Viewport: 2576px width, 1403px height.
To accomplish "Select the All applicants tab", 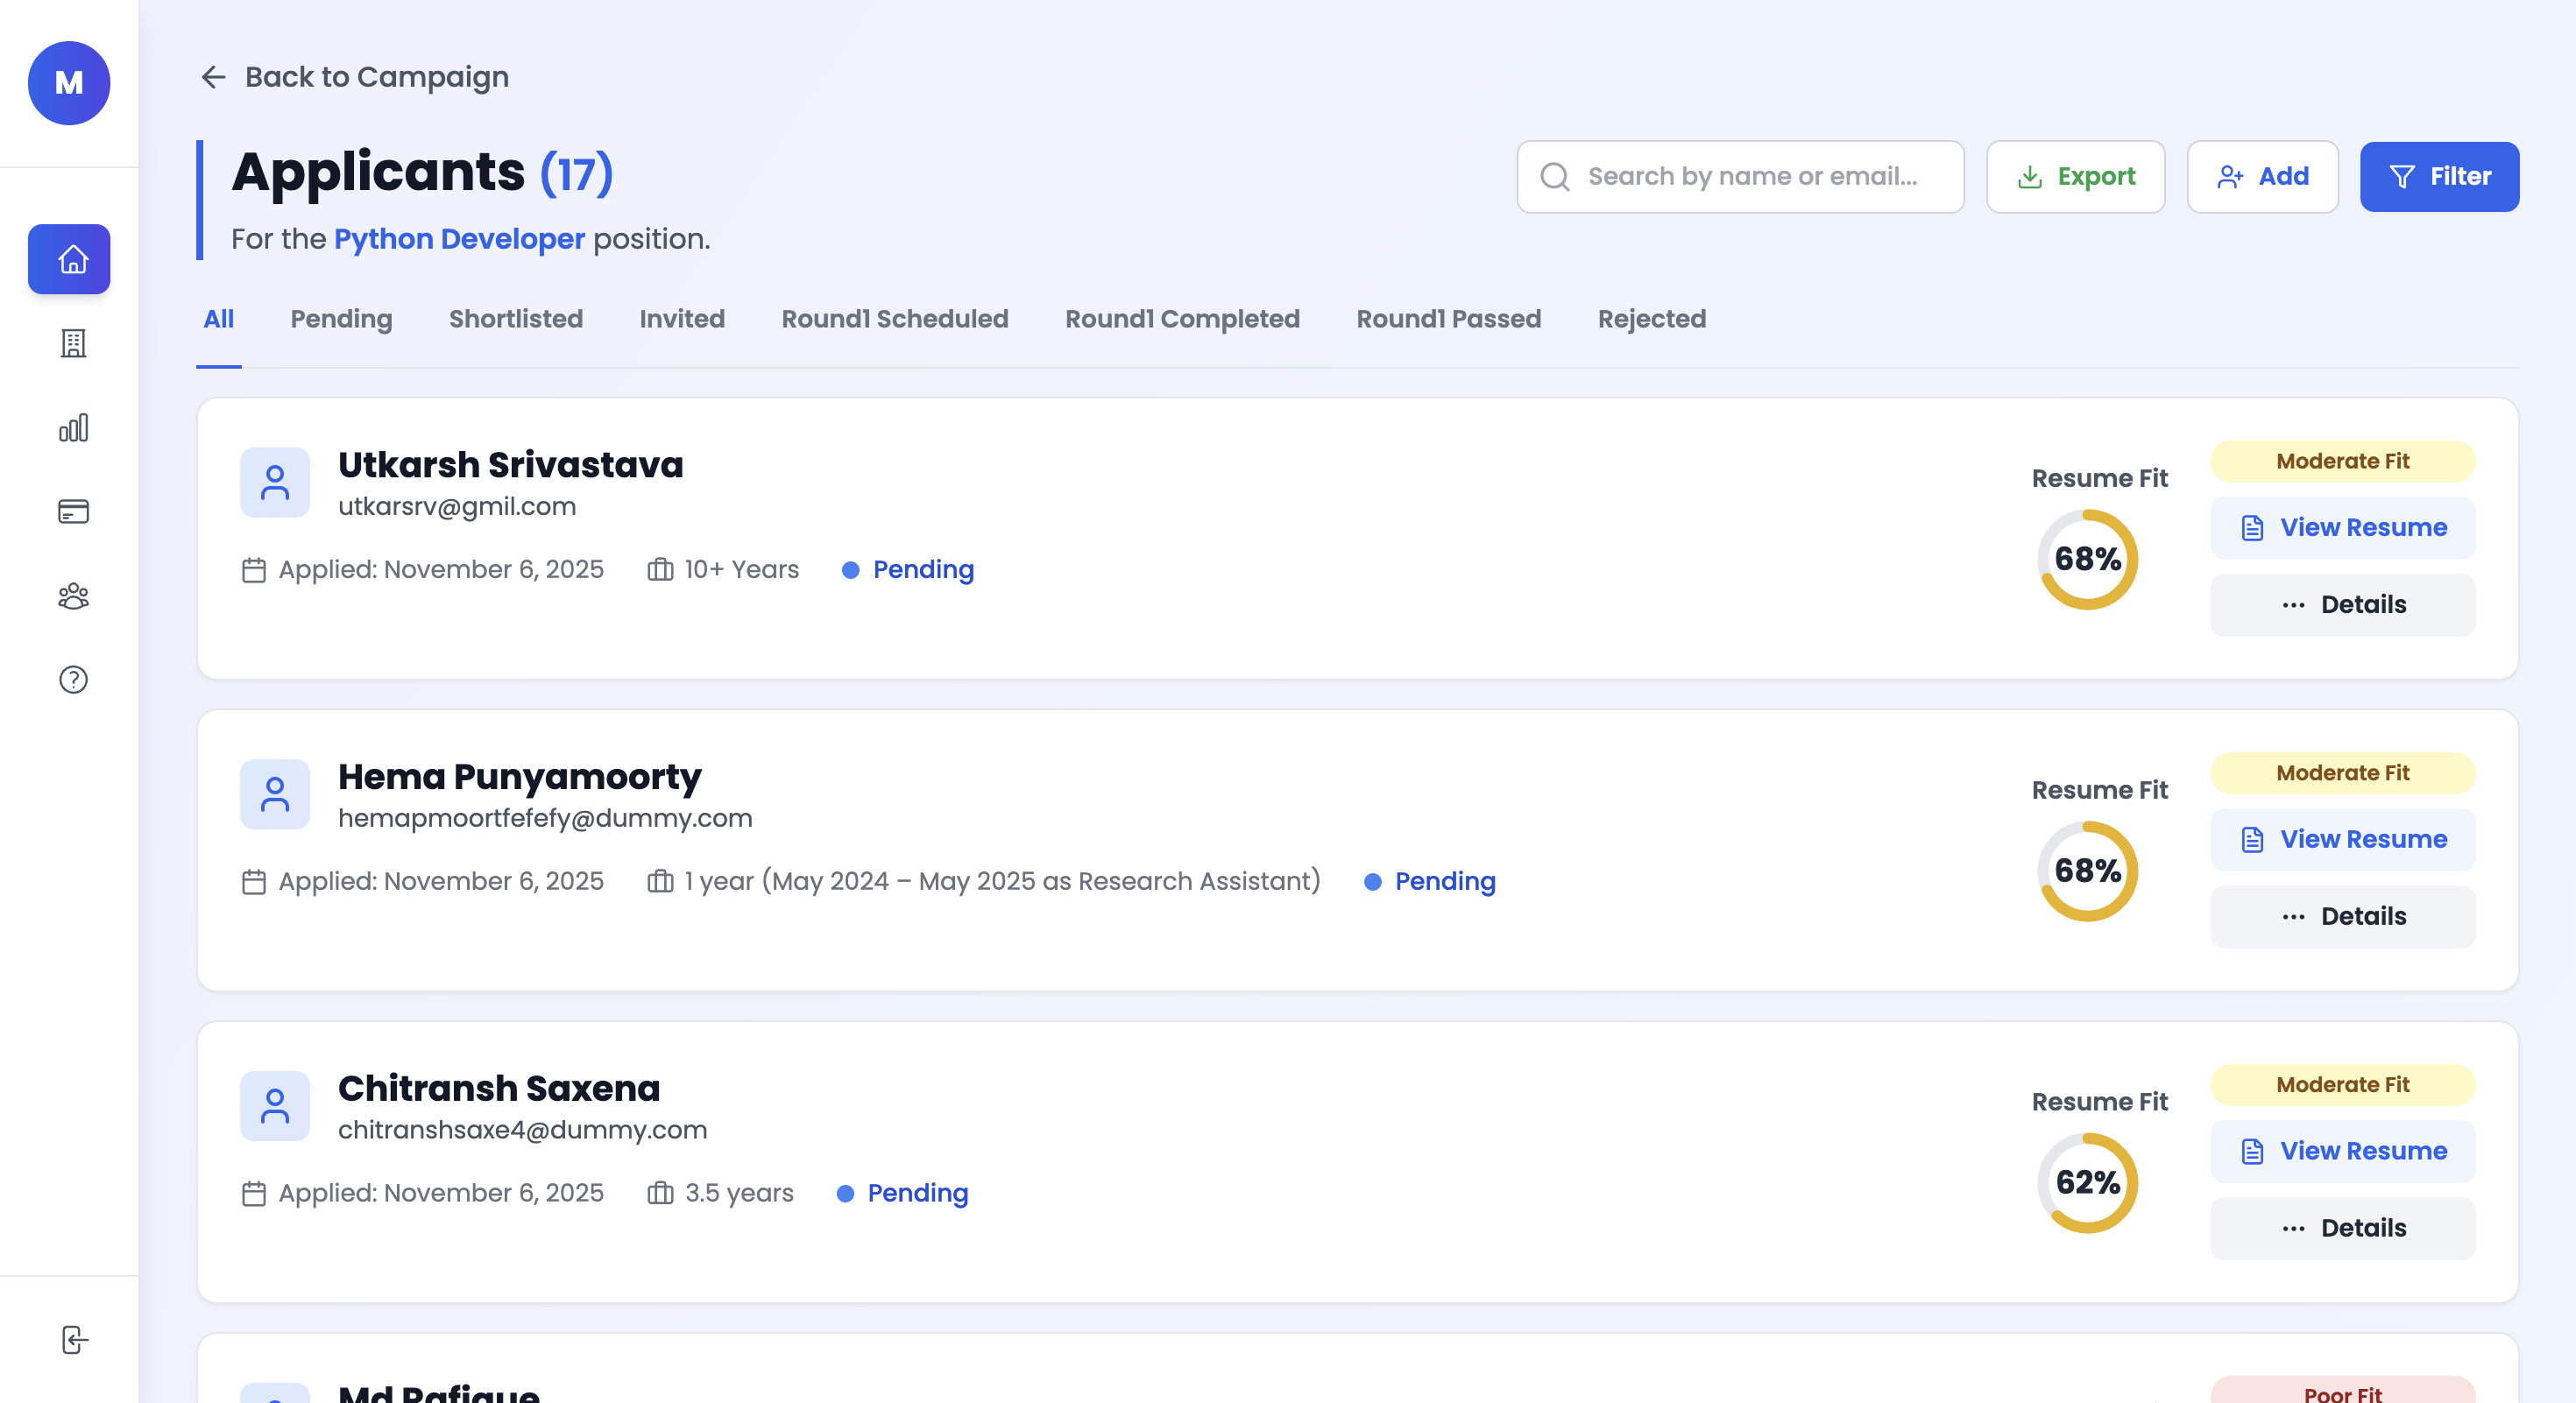I will [219, 319].
